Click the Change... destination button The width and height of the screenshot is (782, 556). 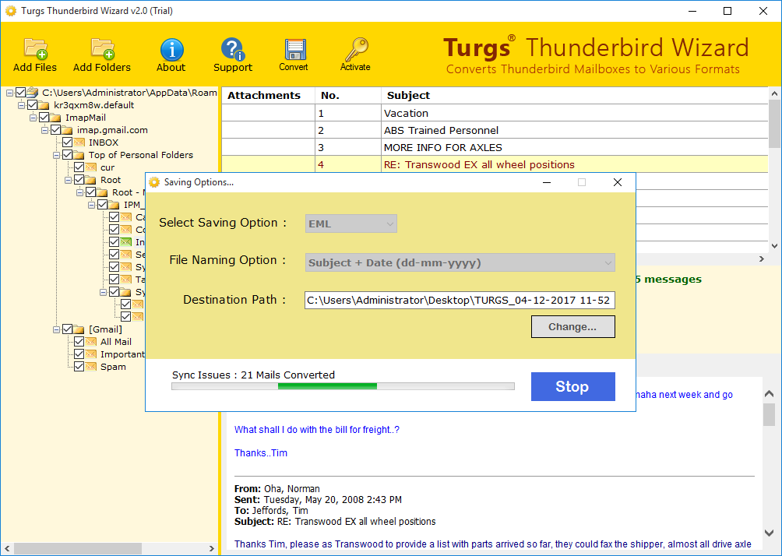click(x=572, y=326)
